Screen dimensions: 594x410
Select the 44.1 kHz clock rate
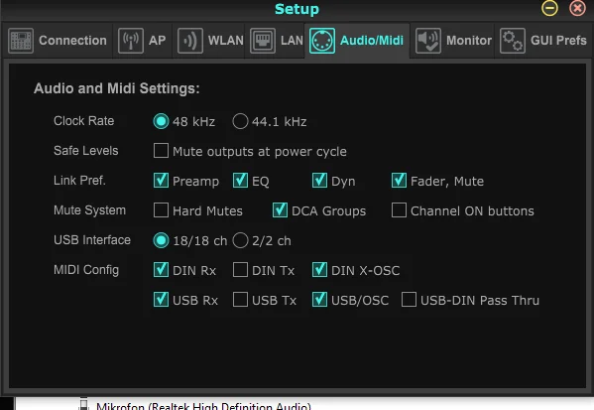point(240,121)
